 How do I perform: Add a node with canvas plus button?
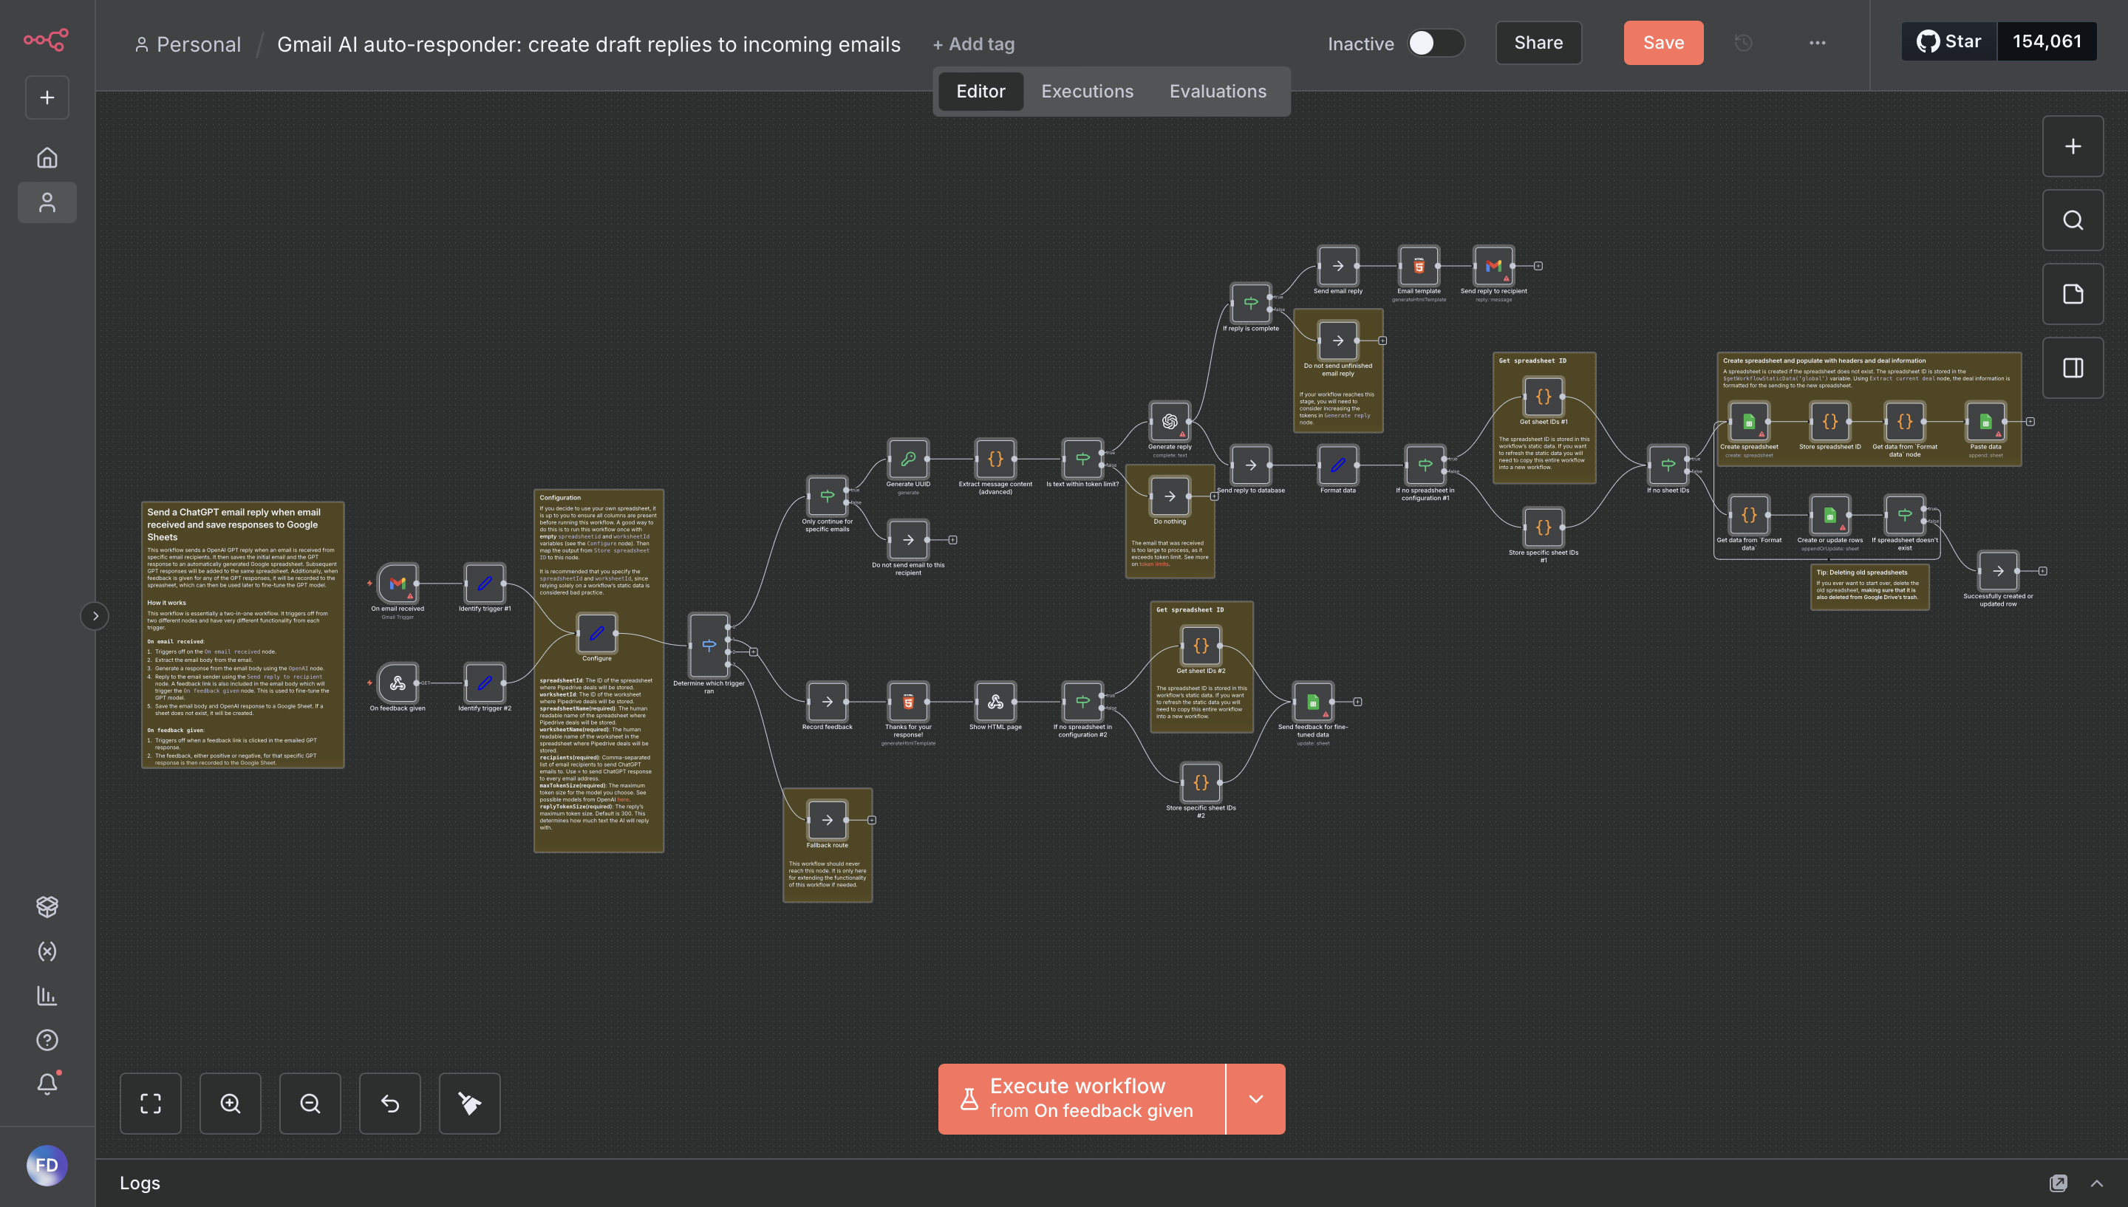point(2073,147)
